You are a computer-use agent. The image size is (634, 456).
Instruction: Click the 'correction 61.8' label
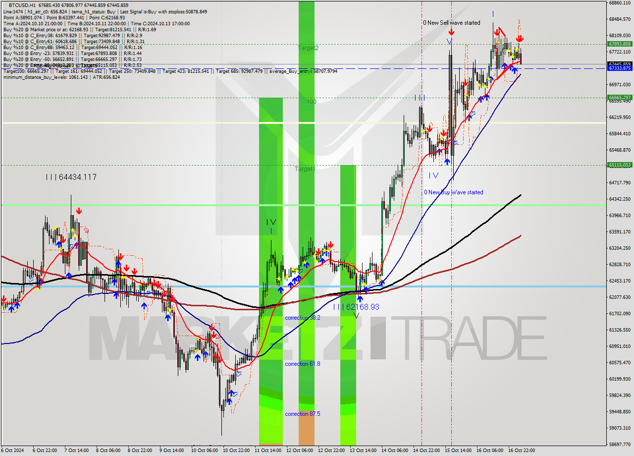[302, 364]
